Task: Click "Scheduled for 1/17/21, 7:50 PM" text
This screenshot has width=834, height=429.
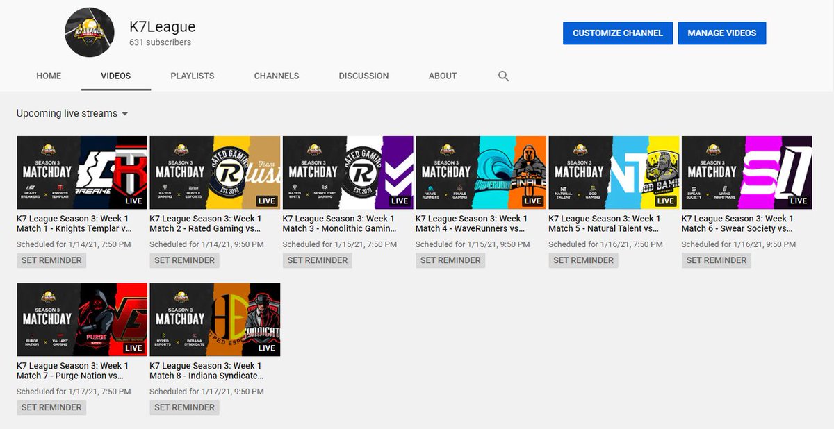Action: [x=74, y=392]
